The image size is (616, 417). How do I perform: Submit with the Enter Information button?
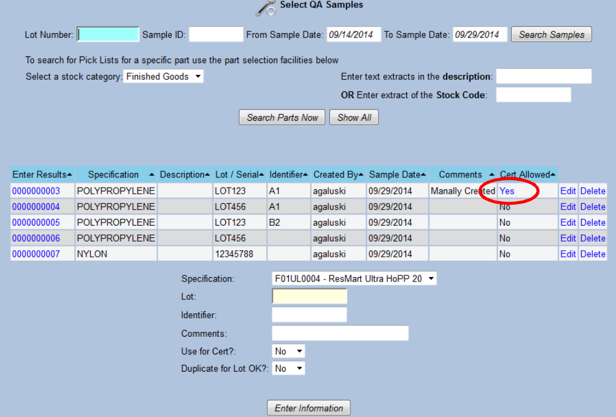coord(309,408)
